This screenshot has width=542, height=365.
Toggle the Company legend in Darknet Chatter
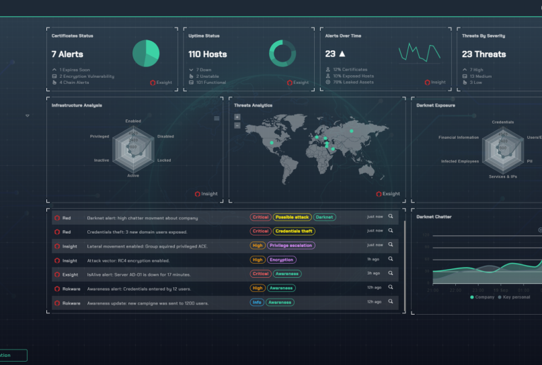point(482,297)
